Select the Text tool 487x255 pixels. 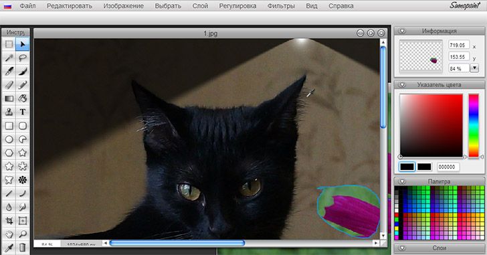pos(22,112)
